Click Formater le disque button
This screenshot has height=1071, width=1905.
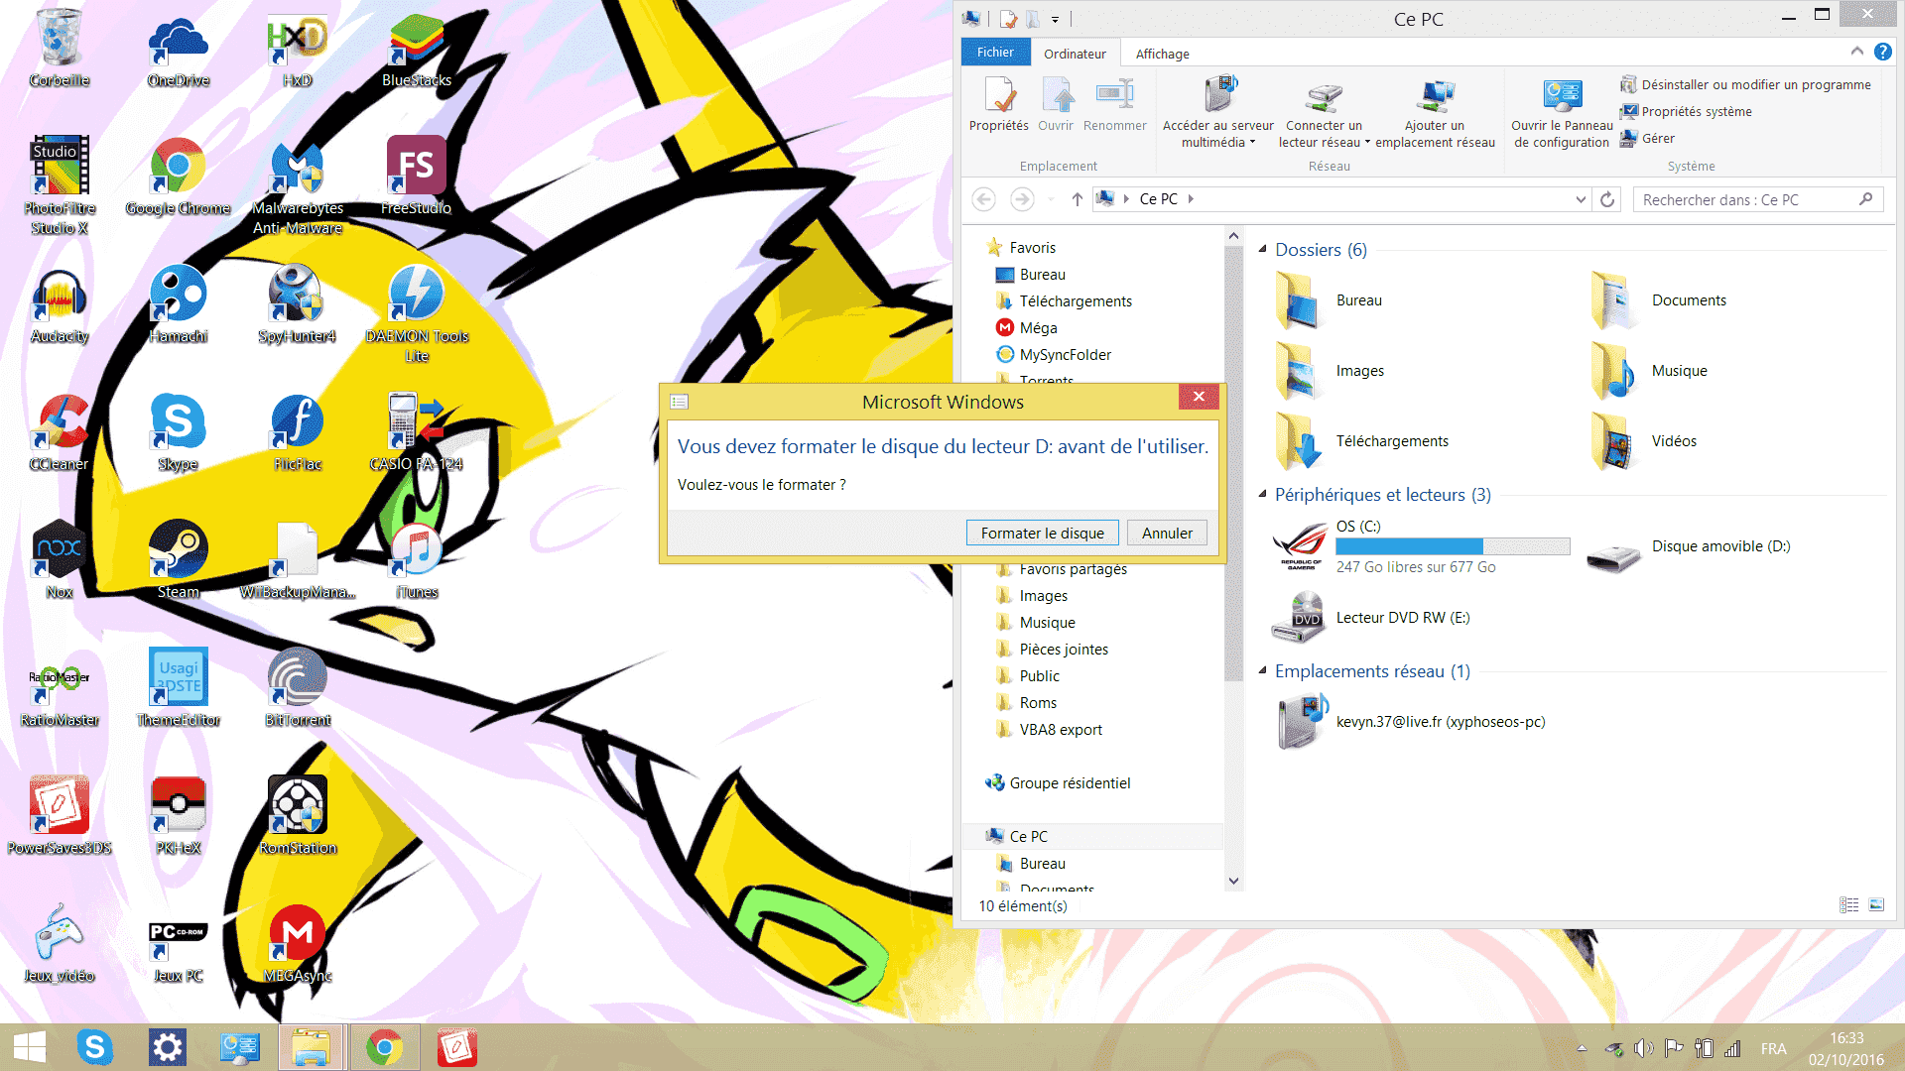1042,533
